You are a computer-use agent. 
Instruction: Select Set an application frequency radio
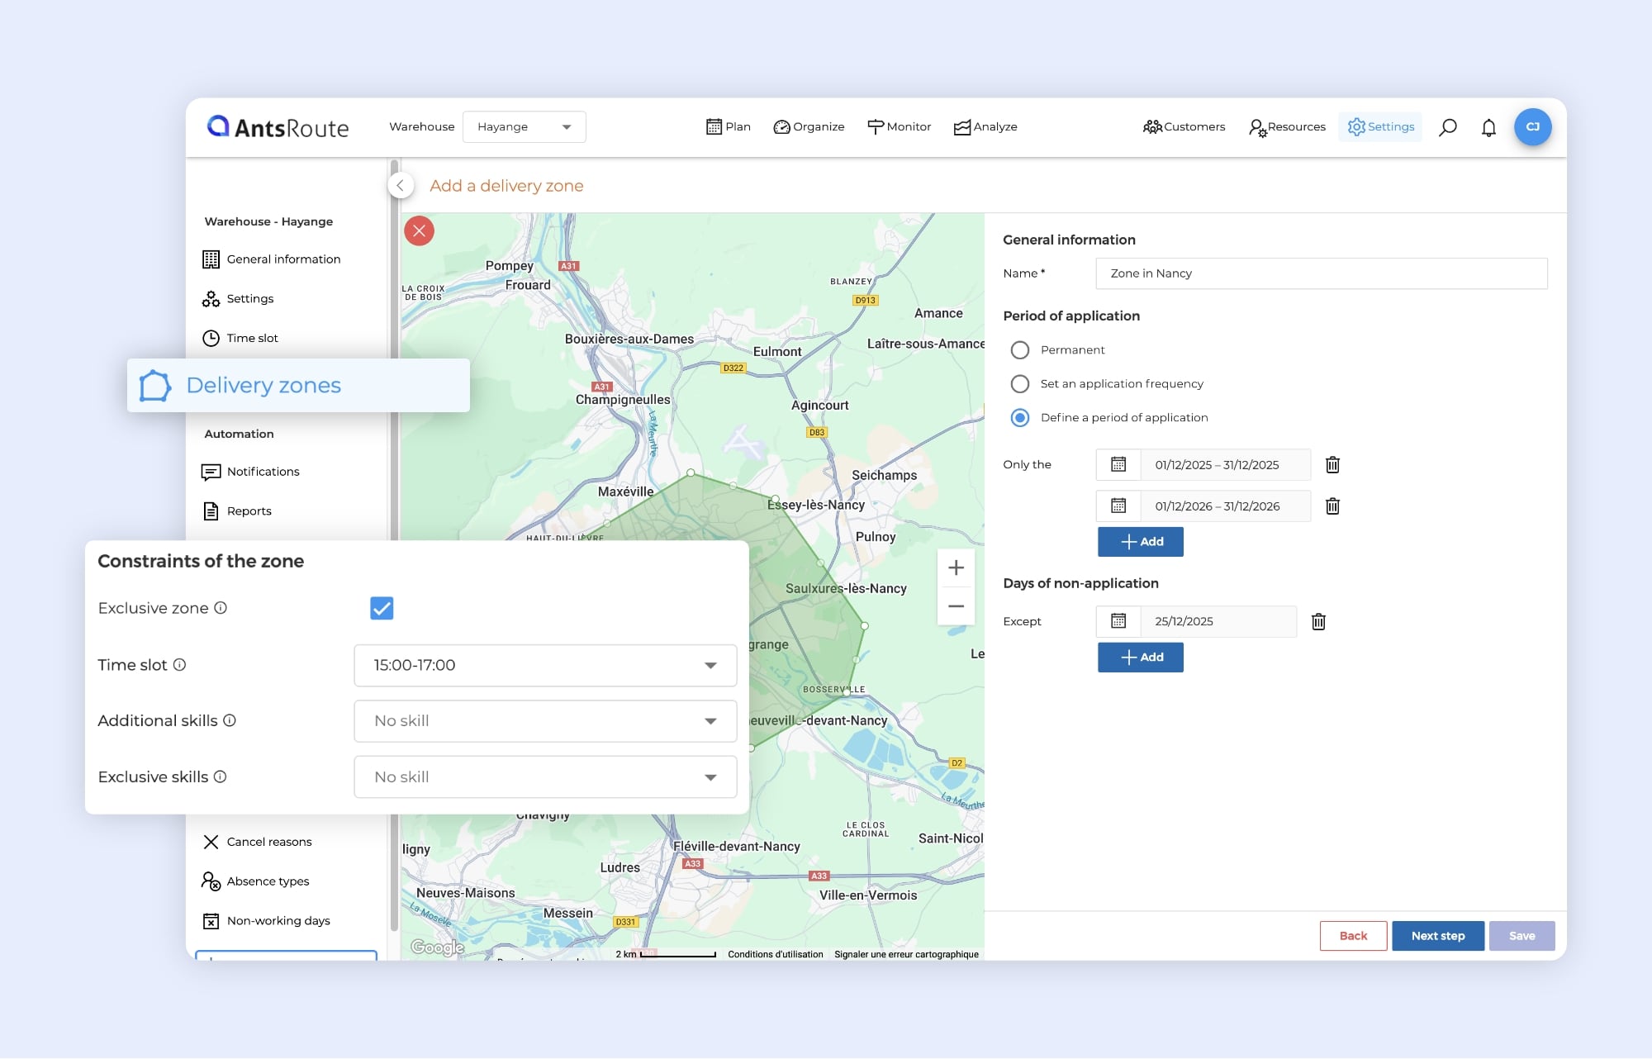[x=1020, y=384]
